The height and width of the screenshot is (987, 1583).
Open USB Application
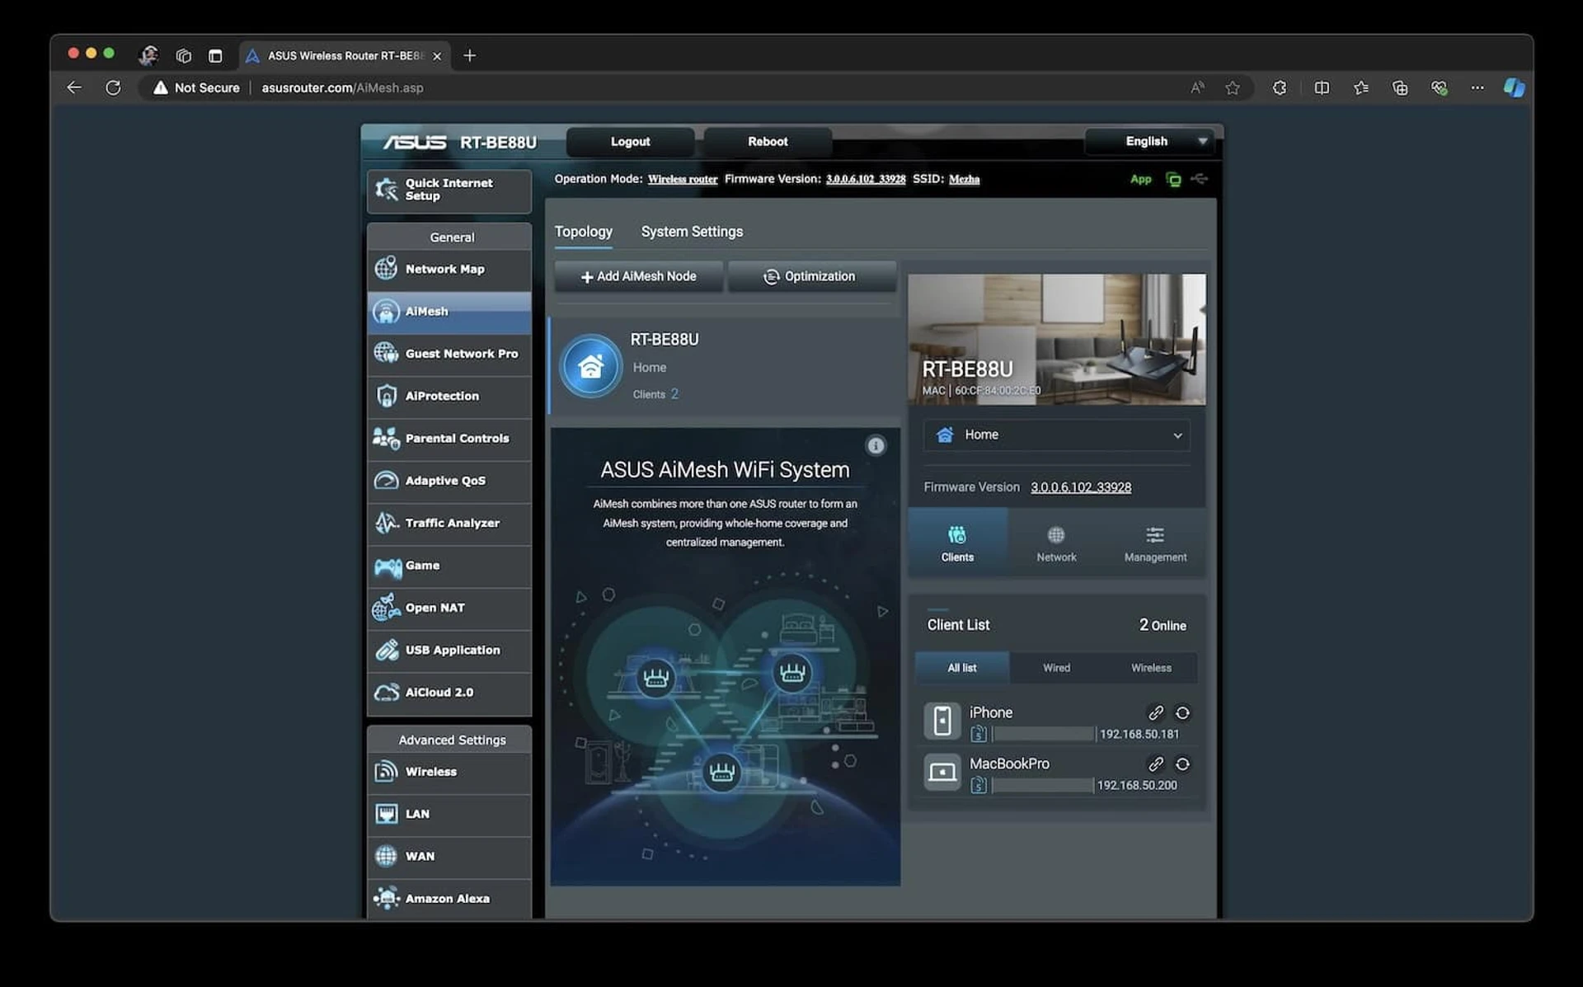[449, 651]
